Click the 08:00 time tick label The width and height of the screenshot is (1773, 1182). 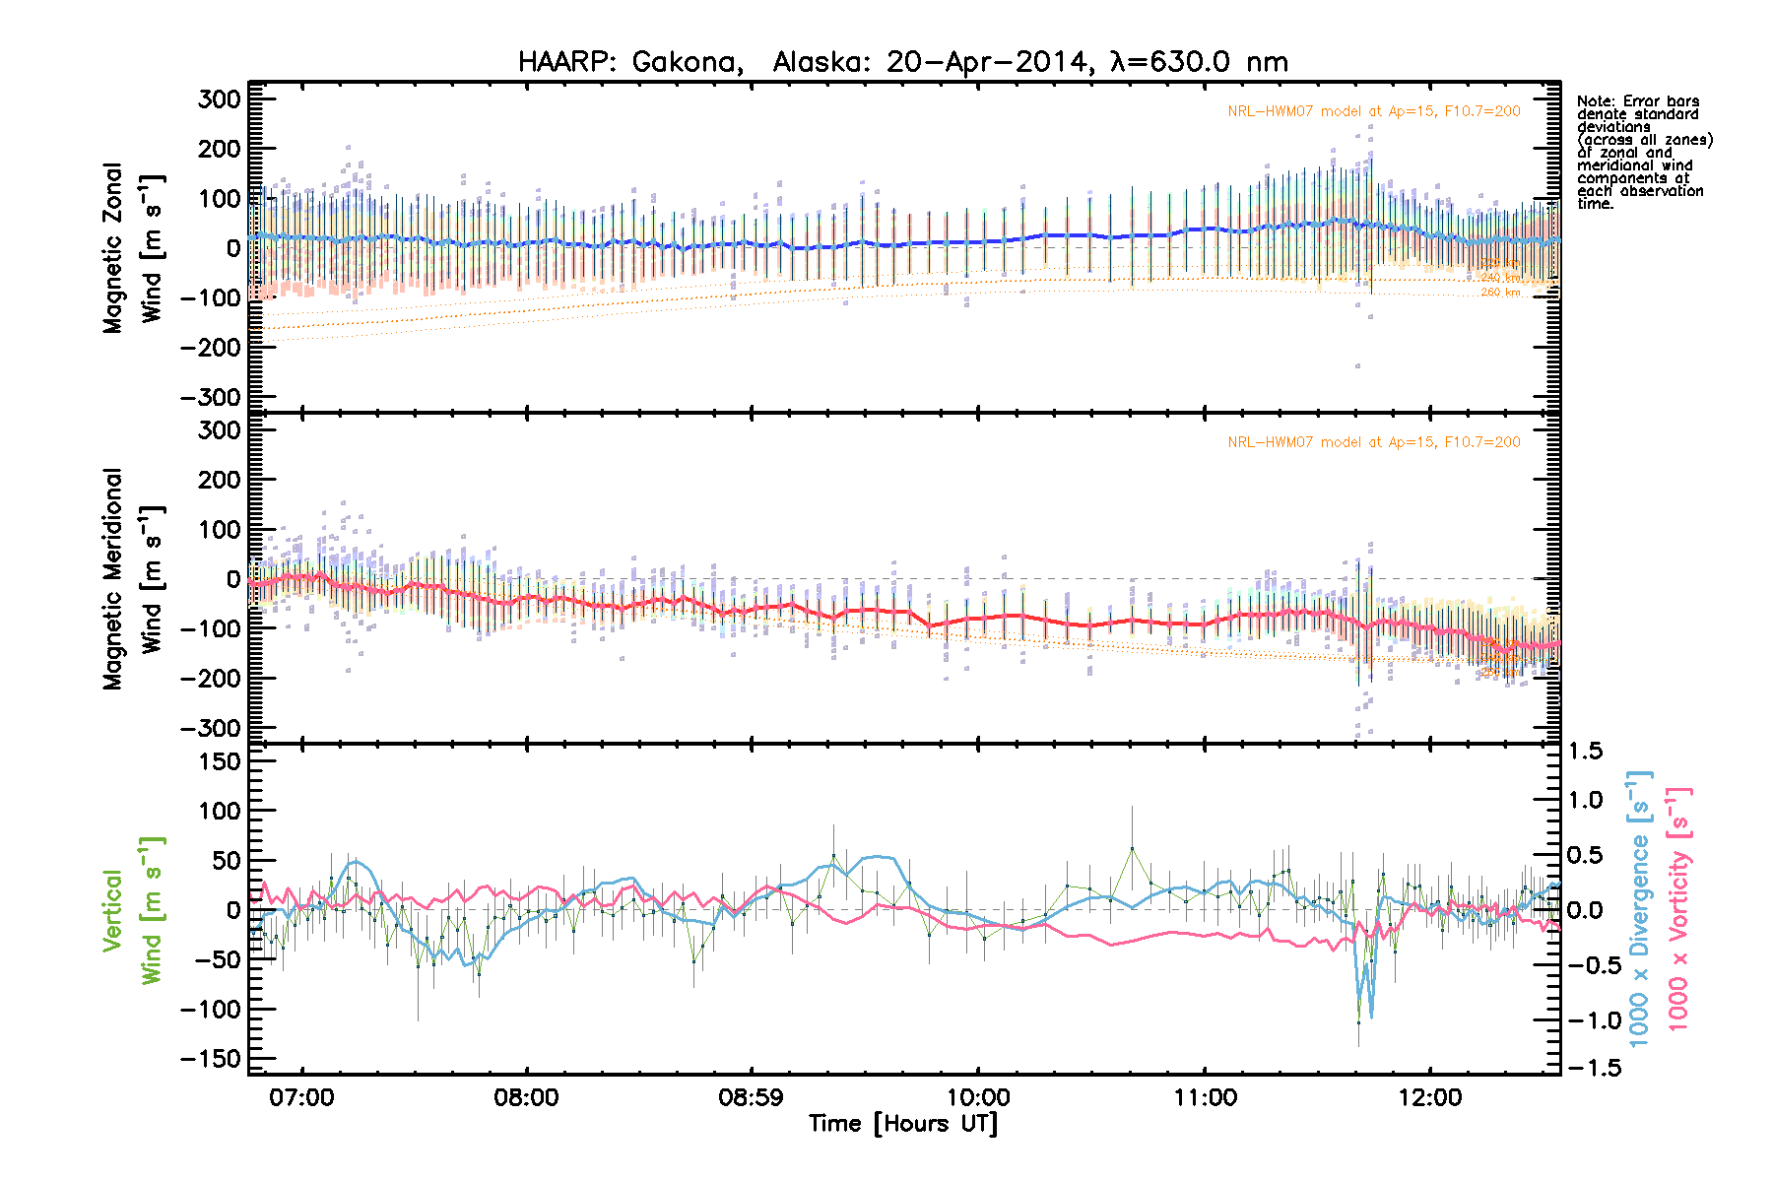526,1098
